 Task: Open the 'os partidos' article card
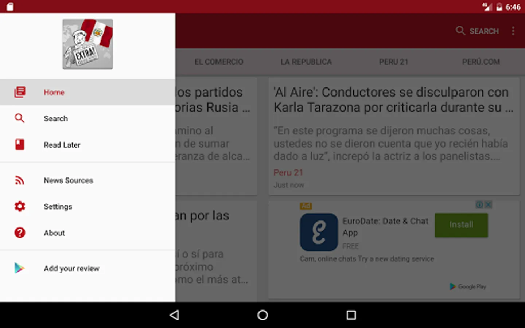tap(217, 136)
